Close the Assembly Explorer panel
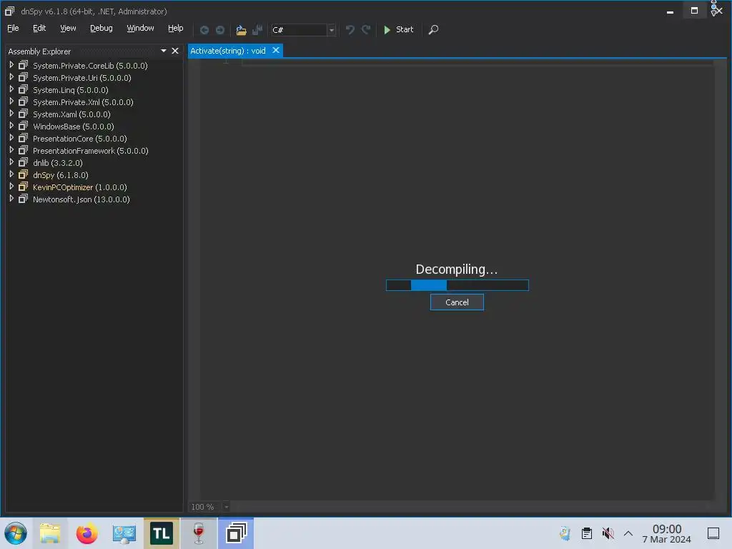 click(x=175, y=51)
